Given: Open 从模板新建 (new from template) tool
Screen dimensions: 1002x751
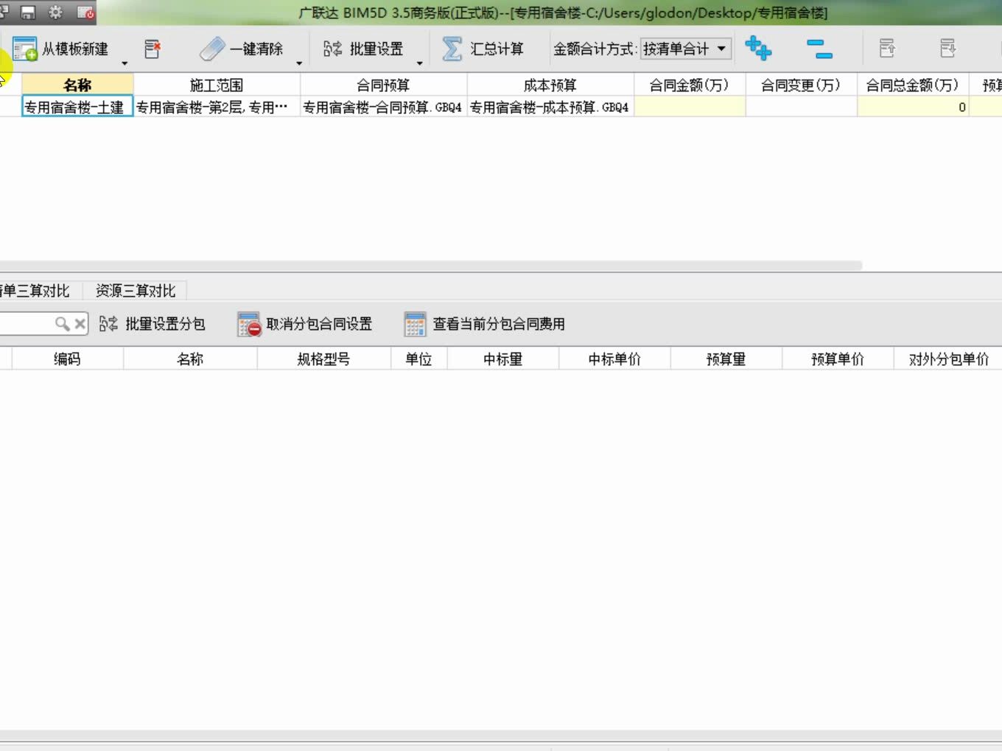Looking at the screenshot, I should (x=63, y=49).
